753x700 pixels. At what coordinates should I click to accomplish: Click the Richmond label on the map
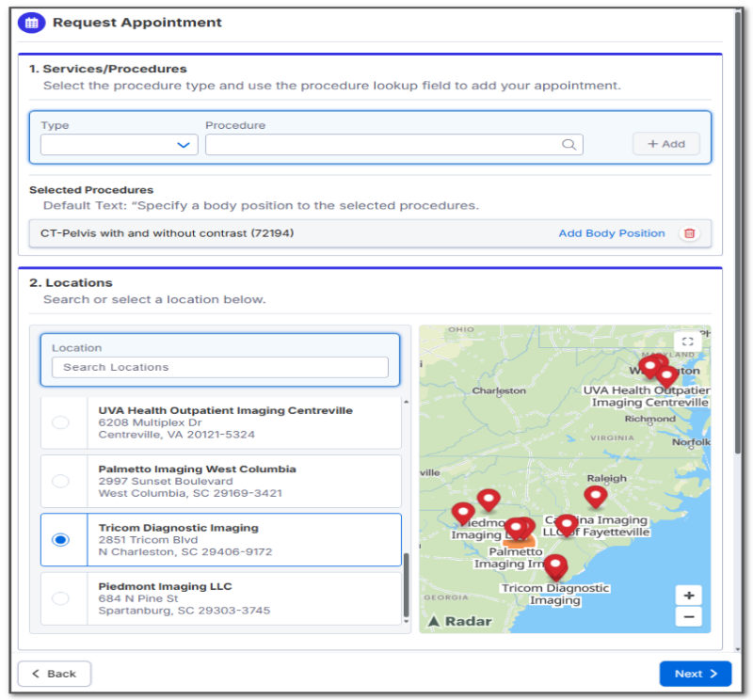click(x=649, y=419)
